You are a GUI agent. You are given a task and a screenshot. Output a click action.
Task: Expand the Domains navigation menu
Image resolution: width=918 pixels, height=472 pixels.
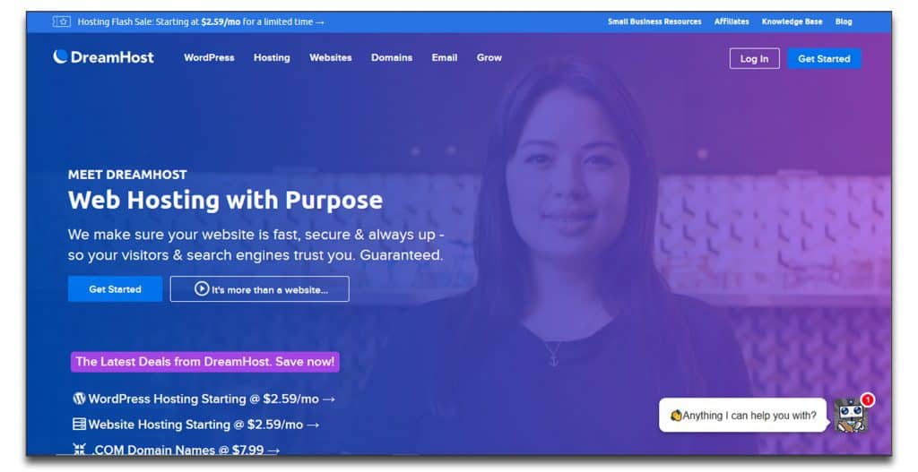(392, 57)
